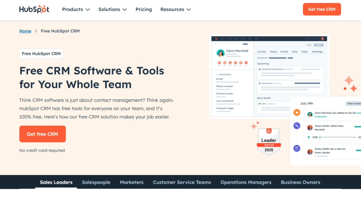
Task: Click Jonas Arleth's avatar beside the call entry
Action: (x=310, y=128)
